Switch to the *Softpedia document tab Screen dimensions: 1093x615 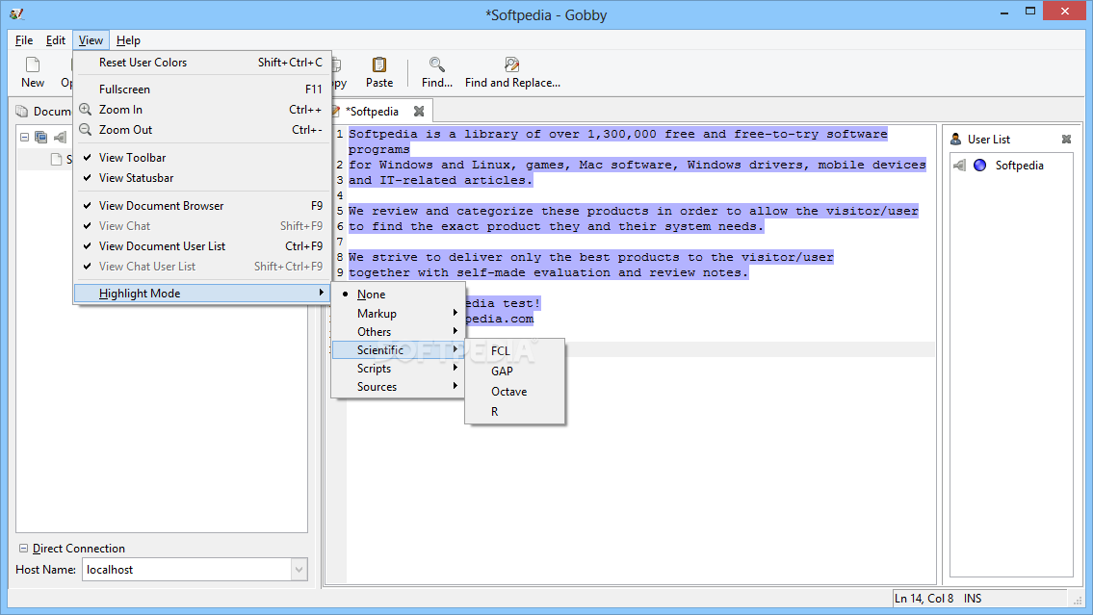point(373,112)
